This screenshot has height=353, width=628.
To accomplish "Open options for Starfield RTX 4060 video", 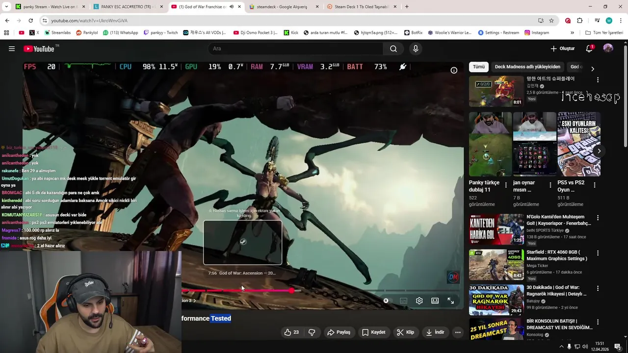I will click(x=598, y=253).
